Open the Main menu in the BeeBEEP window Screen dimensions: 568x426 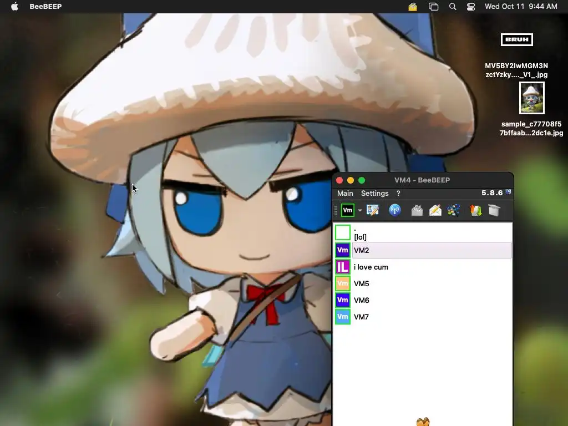click(345, 194)
